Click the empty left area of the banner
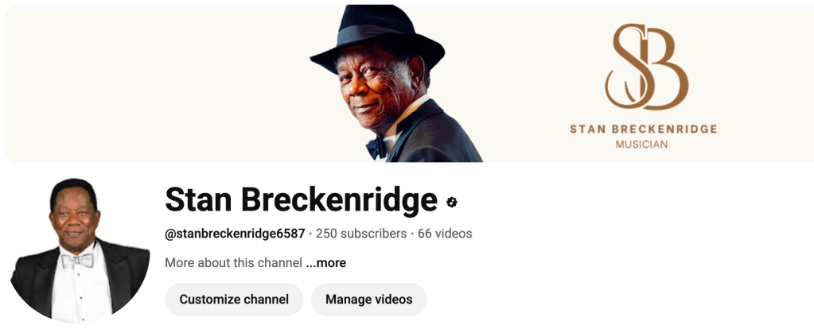Viewport: 814px width, 333px height. (156, 83)
